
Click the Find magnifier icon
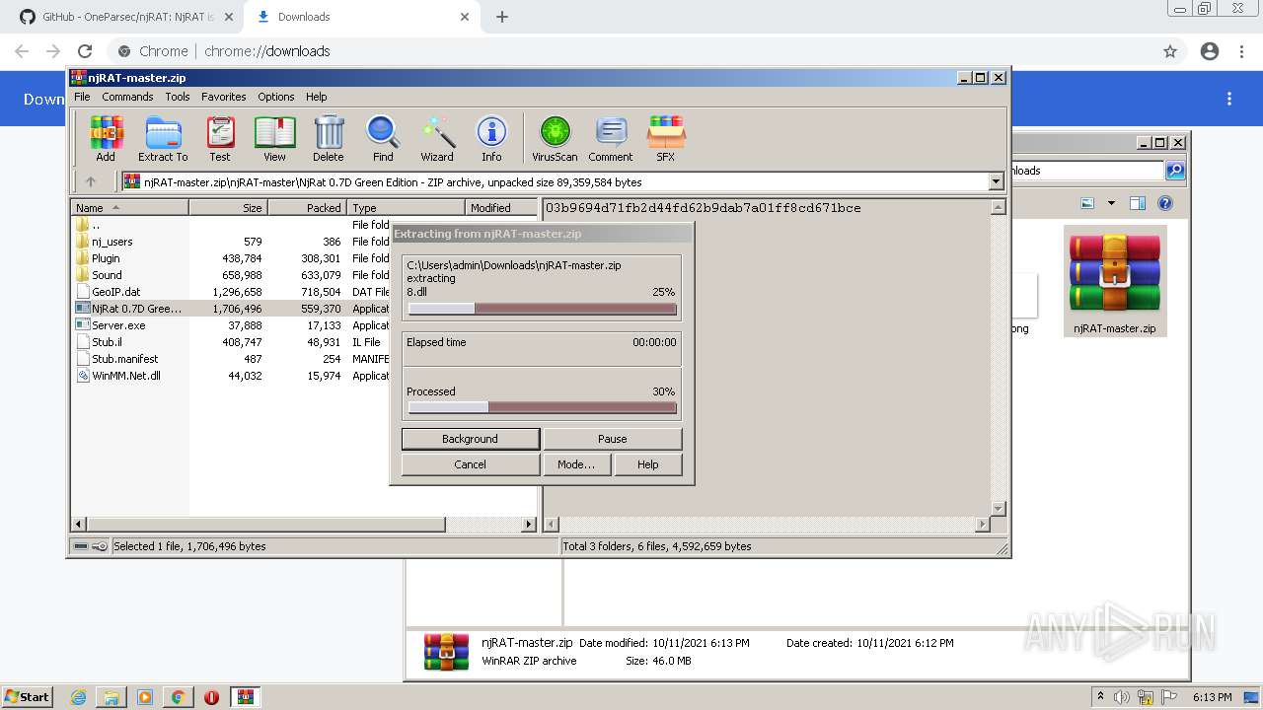click(x=383, y=138)
